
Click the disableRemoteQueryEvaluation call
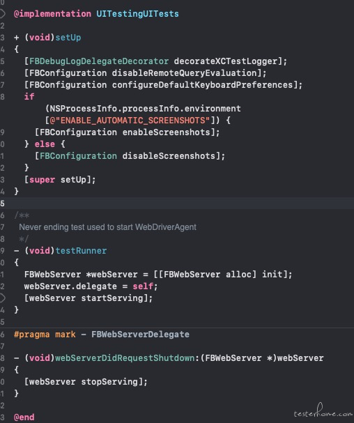tap(184, 73)
